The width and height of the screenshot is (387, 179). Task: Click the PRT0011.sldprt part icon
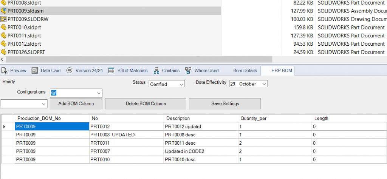(x=4, y=35)
